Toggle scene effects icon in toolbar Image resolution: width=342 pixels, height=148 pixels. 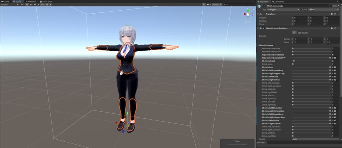point(35,4)
